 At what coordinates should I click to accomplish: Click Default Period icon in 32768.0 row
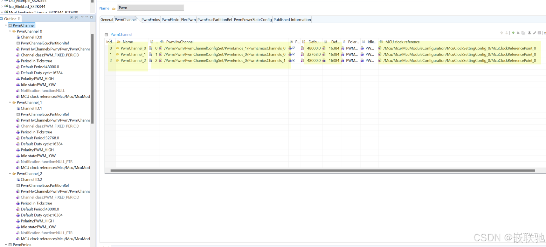302,54
